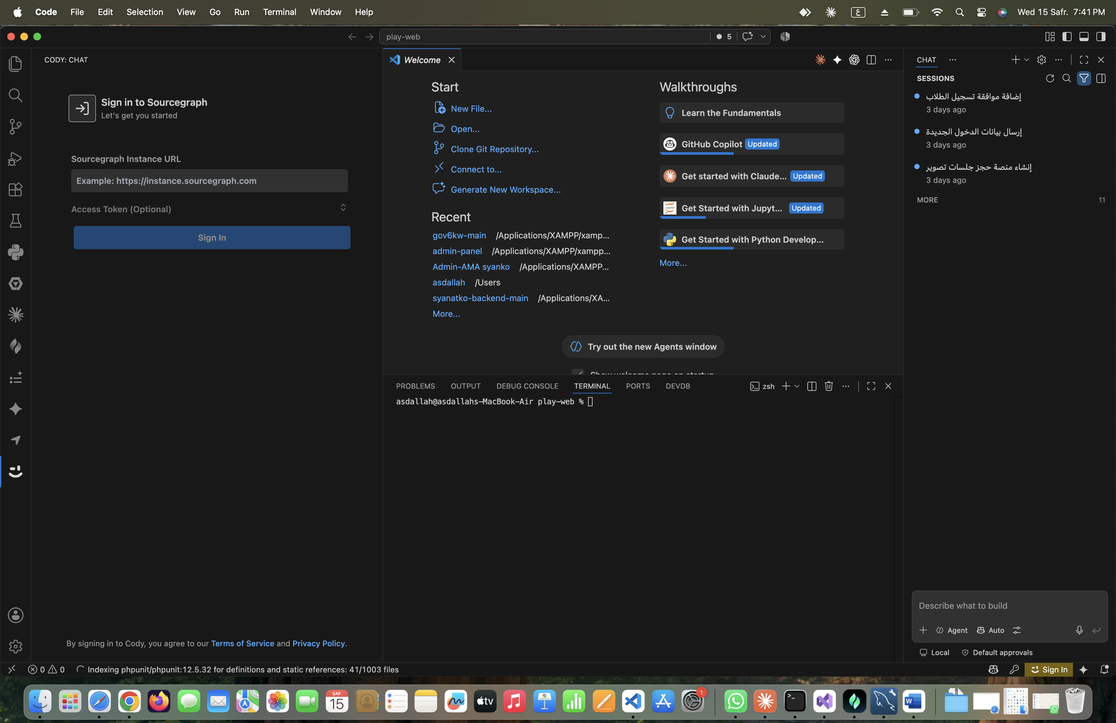Open the Terms of Service link
This screenshot has width=1116, height=723.
click(242, 643)
